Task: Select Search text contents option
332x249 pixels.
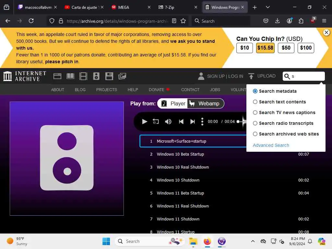Action: pos(255,102)
